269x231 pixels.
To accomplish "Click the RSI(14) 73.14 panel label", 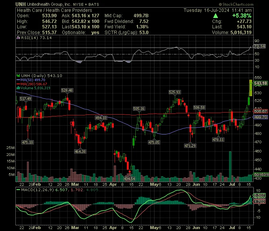I will (36, 38).
